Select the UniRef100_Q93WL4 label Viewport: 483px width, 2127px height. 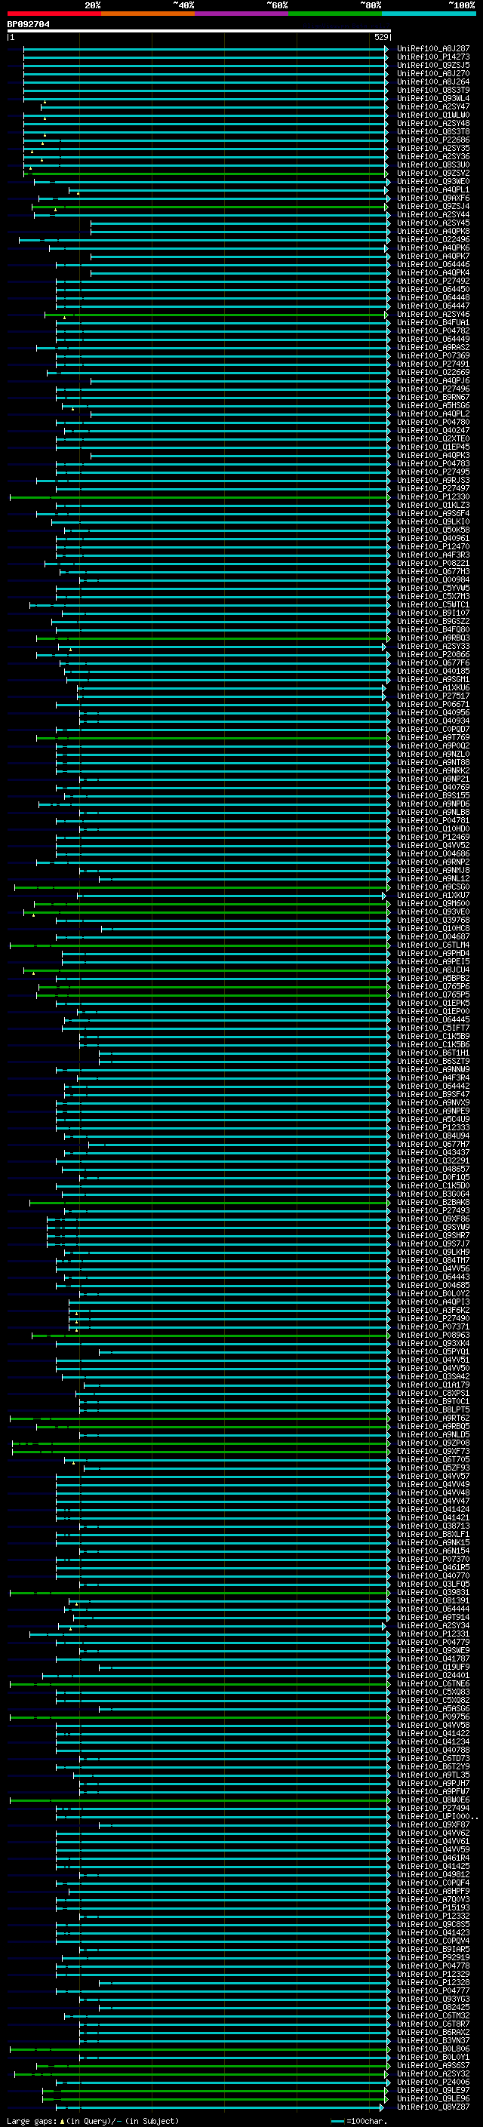pyautogui.click(x=433, y=98)
